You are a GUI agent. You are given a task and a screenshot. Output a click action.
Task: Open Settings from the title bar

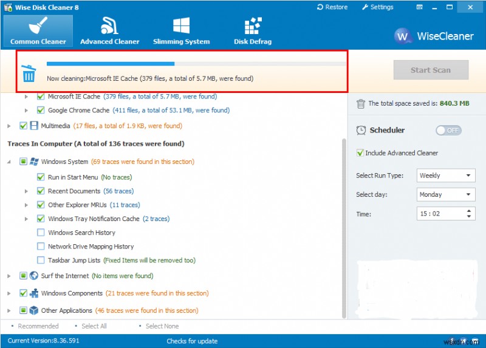point(378,7)
